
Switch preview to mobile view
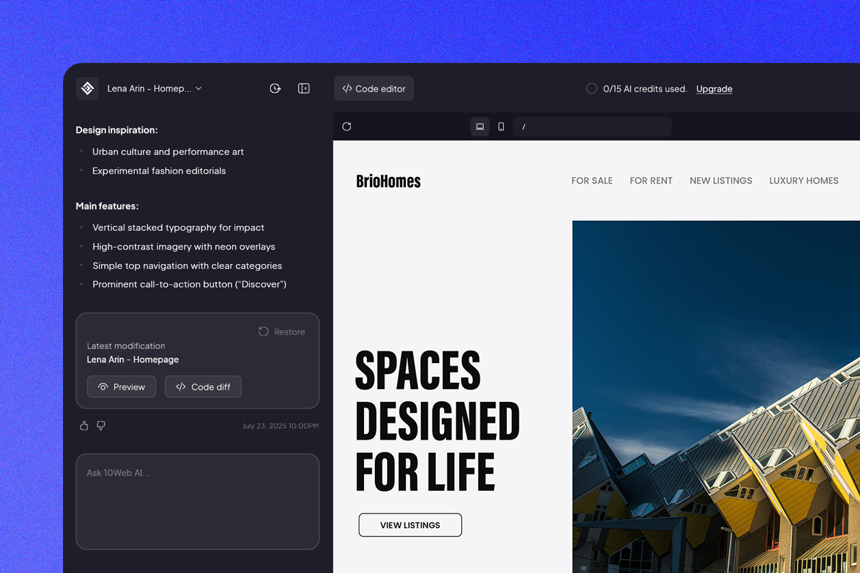(500, 126)
